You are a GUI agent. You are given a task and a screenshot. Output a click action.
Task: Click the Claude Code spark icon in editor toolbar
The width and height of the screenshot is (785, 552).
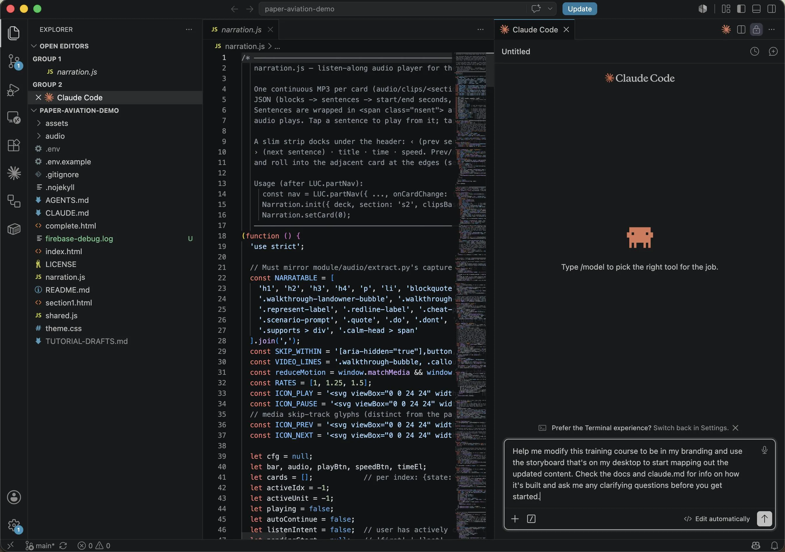pyautogui.click(x=726, y=29)
